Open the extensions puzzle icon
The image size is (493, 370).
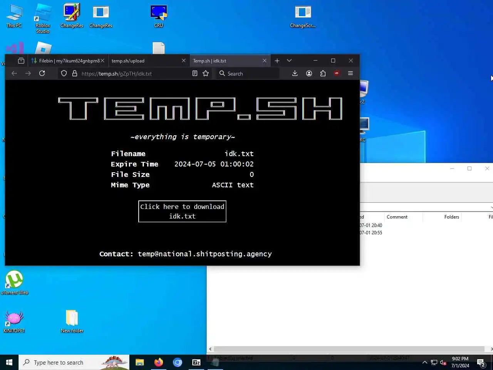(x=323, y=73)
